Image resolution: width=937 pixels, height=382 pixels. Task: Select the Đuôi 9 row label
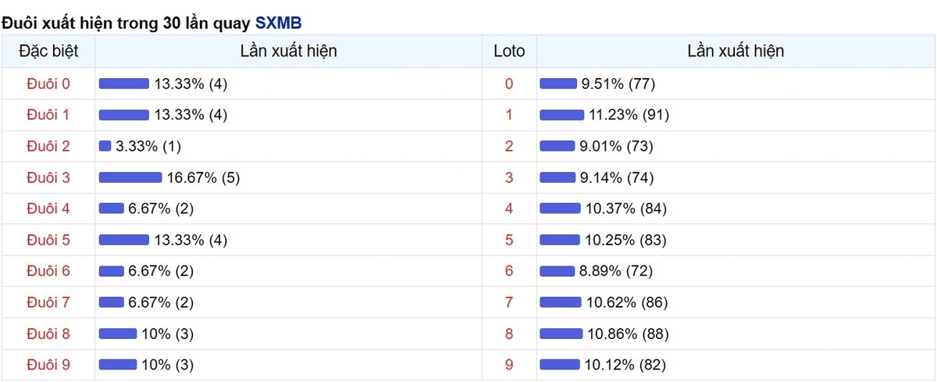[x=48, y=365]
